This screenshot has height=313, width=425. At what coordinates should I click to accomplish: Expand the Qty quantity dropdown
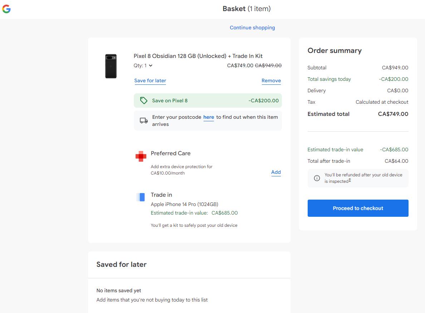(143, 65)
